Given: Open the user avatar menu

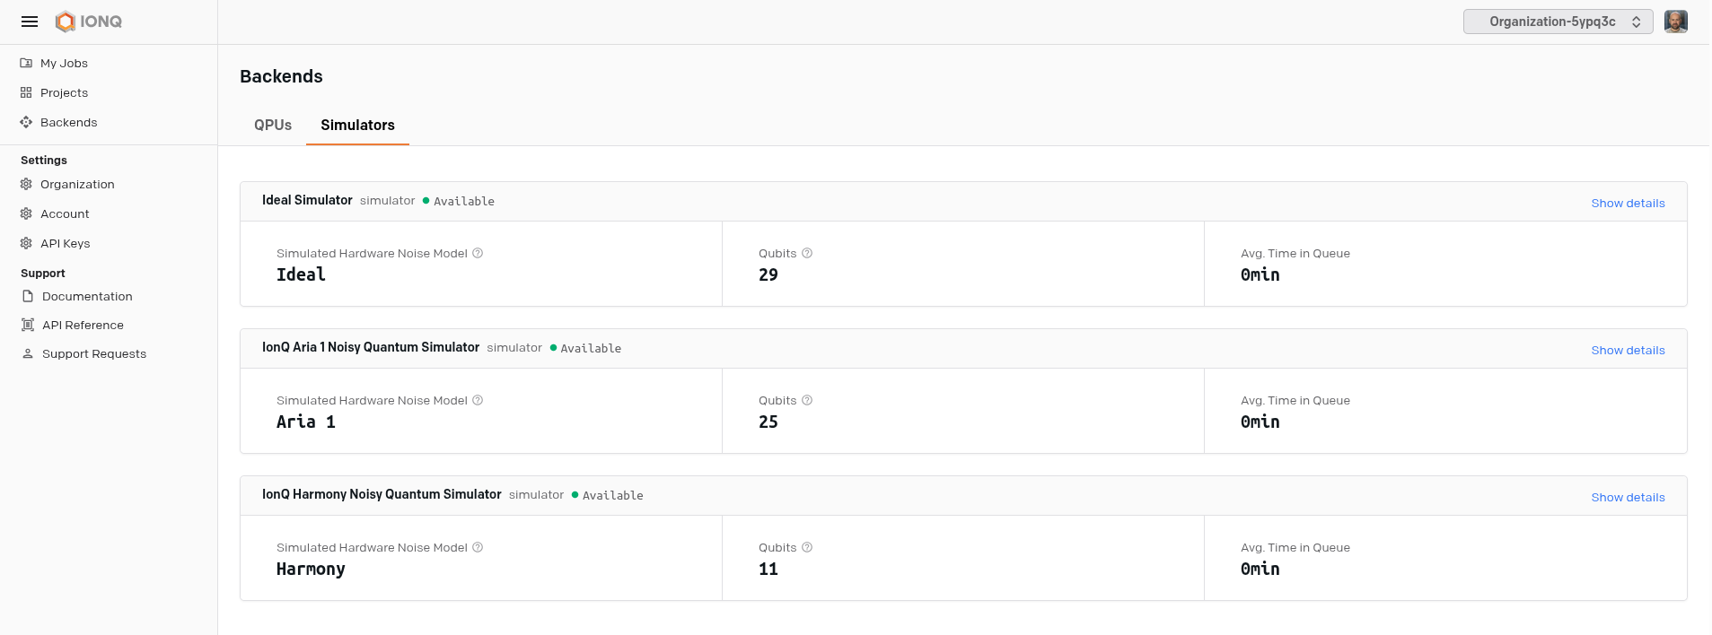Looking at the screenshot, I should (x=1675, y=22).
